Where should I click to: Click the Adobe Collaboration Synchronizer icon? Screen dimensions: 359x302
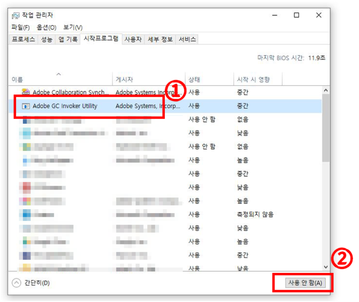coord(26,92)
